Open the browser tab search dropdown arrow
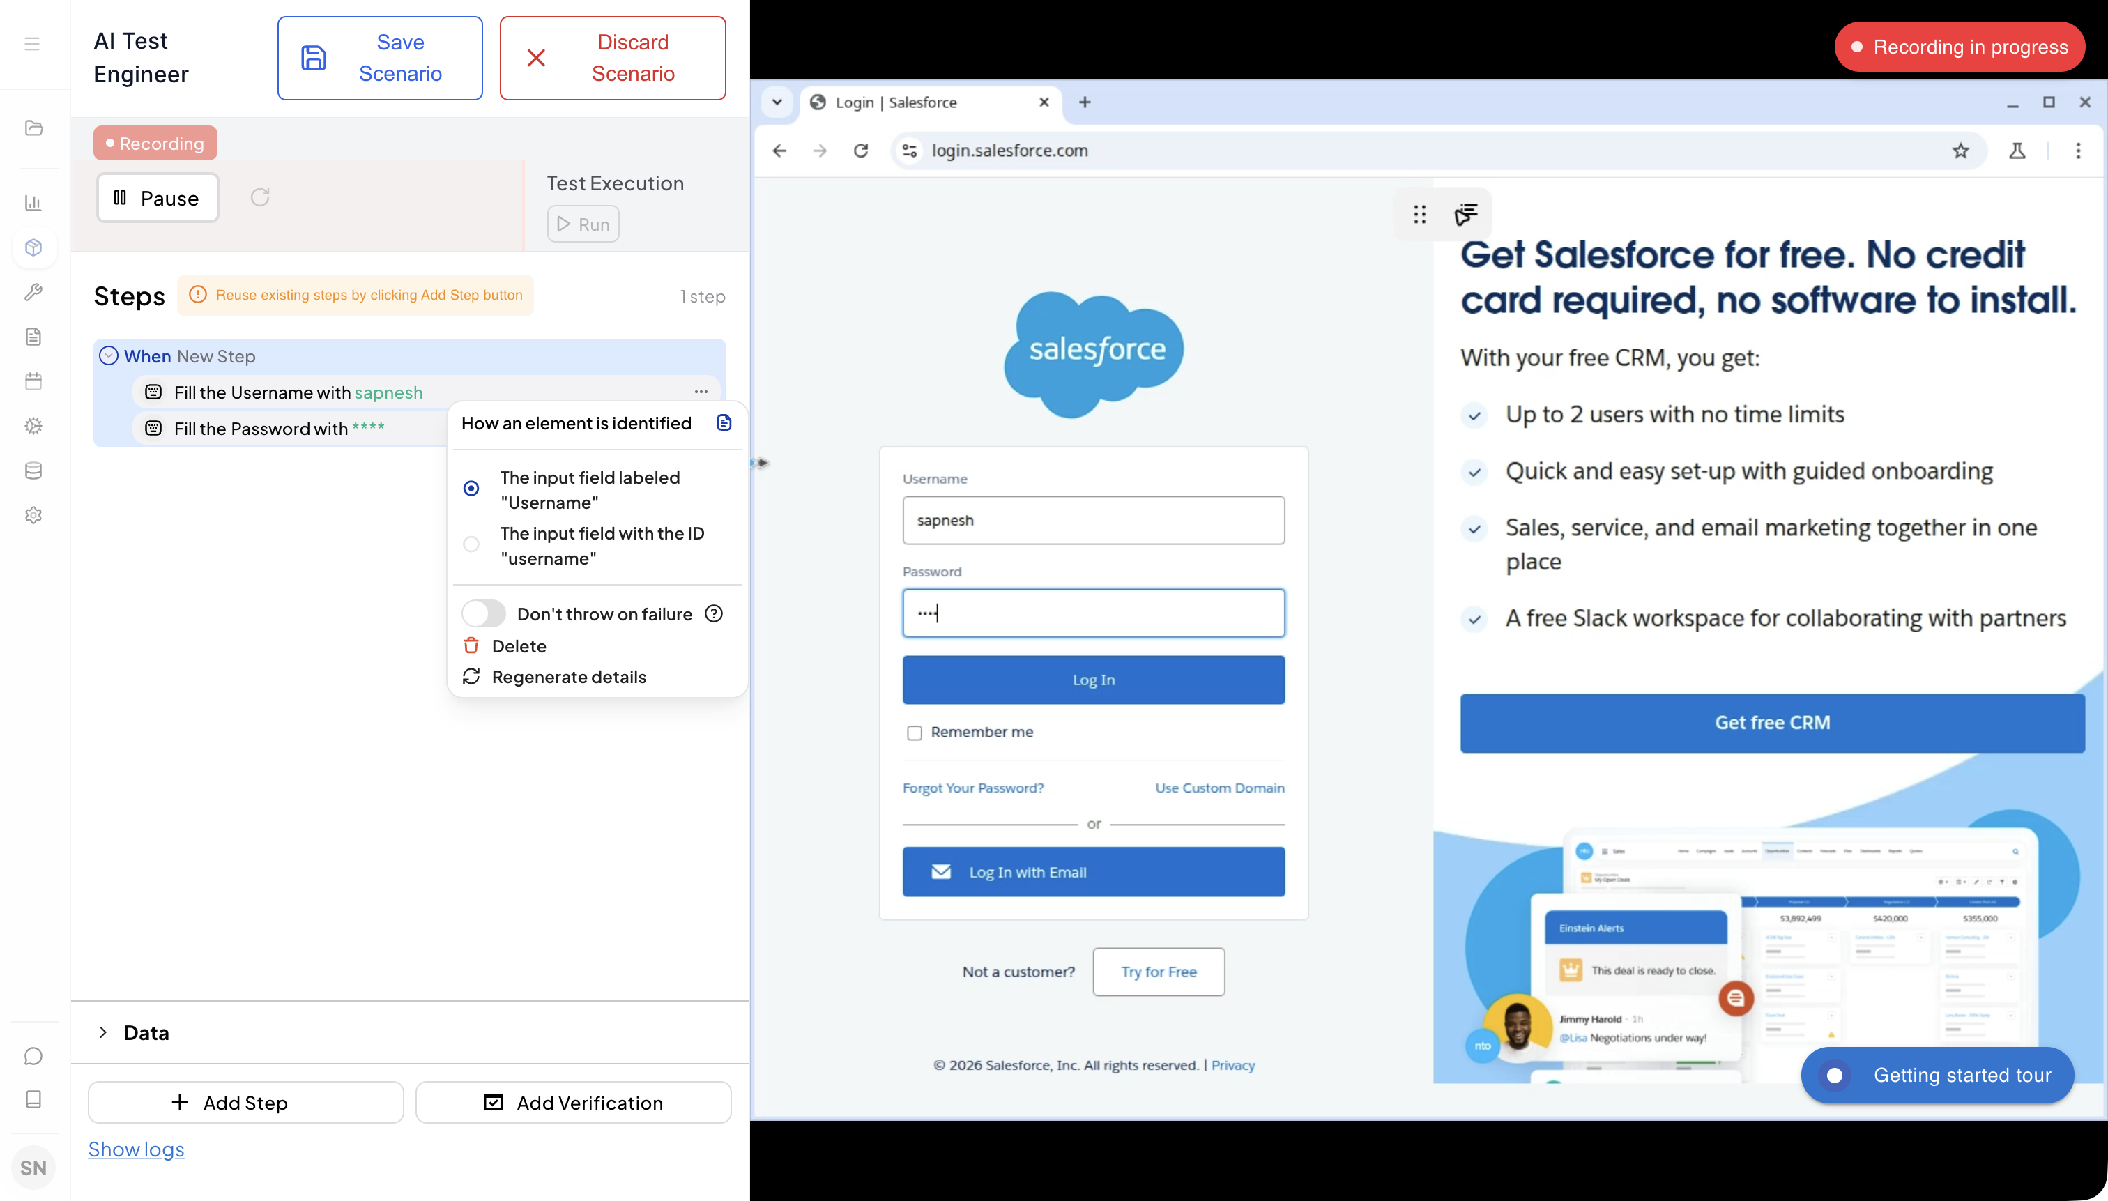 click(776, 102)
